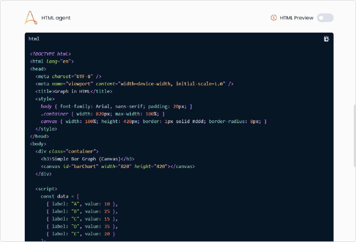The width and height of the screenshot is (356, 242).
Task: Click the HTML agent header text
Action: pos(56,18)
